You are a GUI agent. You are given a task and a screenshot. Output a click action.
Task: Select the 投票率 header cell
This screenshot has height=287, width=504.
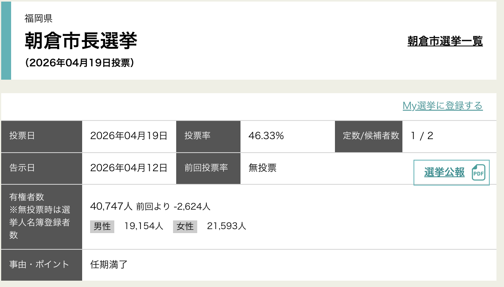[208, 136]
